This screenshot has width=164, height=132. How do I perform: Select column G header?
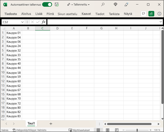tap(101, 28)
